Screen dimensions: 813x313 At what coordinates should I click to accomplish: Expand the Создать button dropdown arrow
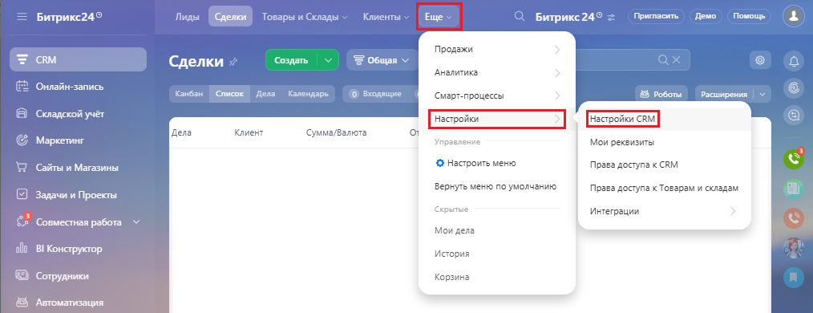[328, 59]
